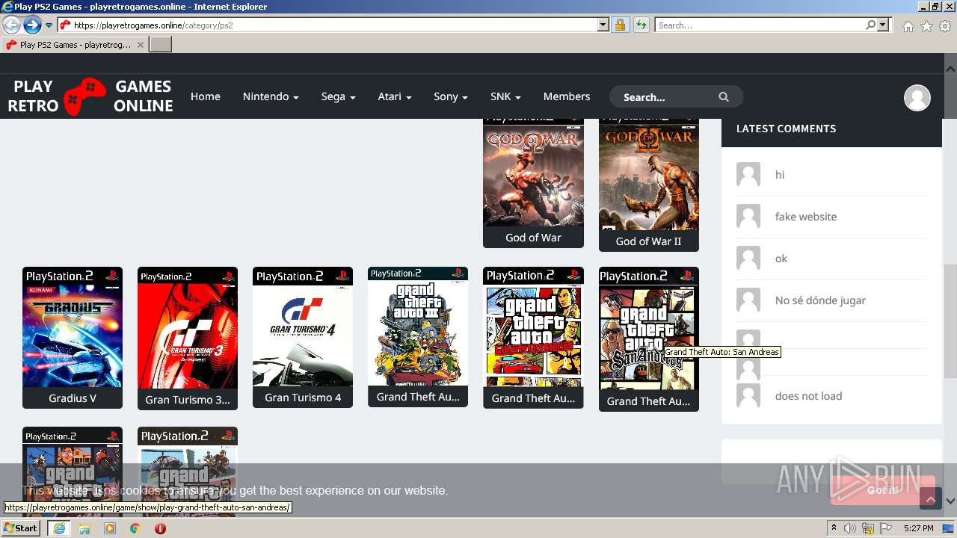Click the system tray network icon
957x538 pixels.
868,528
